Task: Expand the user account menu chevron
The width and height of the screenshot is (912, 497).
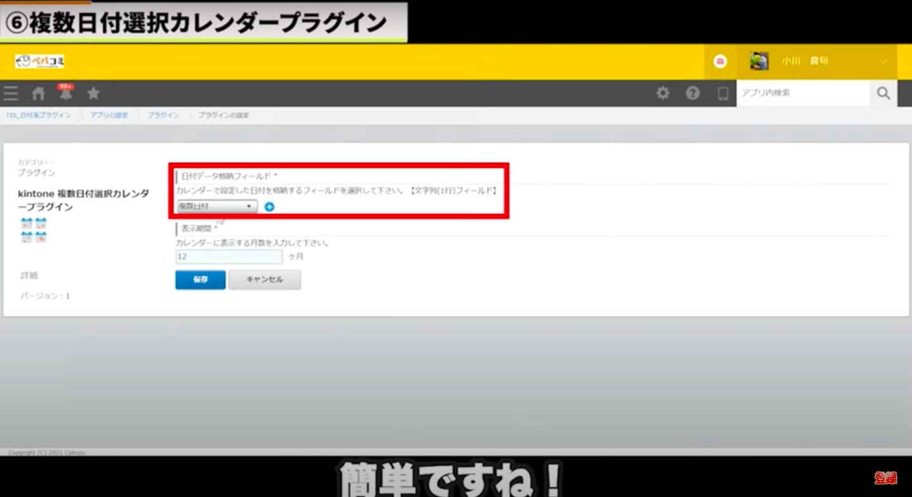Action: [883, 61]
